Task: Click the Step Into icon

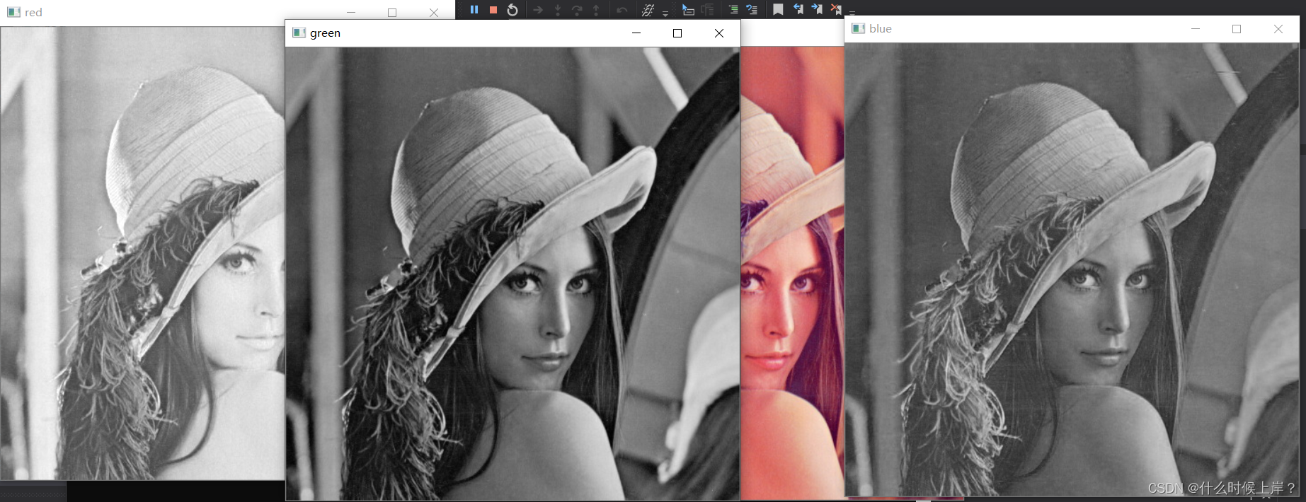Action: coord(558,10)
